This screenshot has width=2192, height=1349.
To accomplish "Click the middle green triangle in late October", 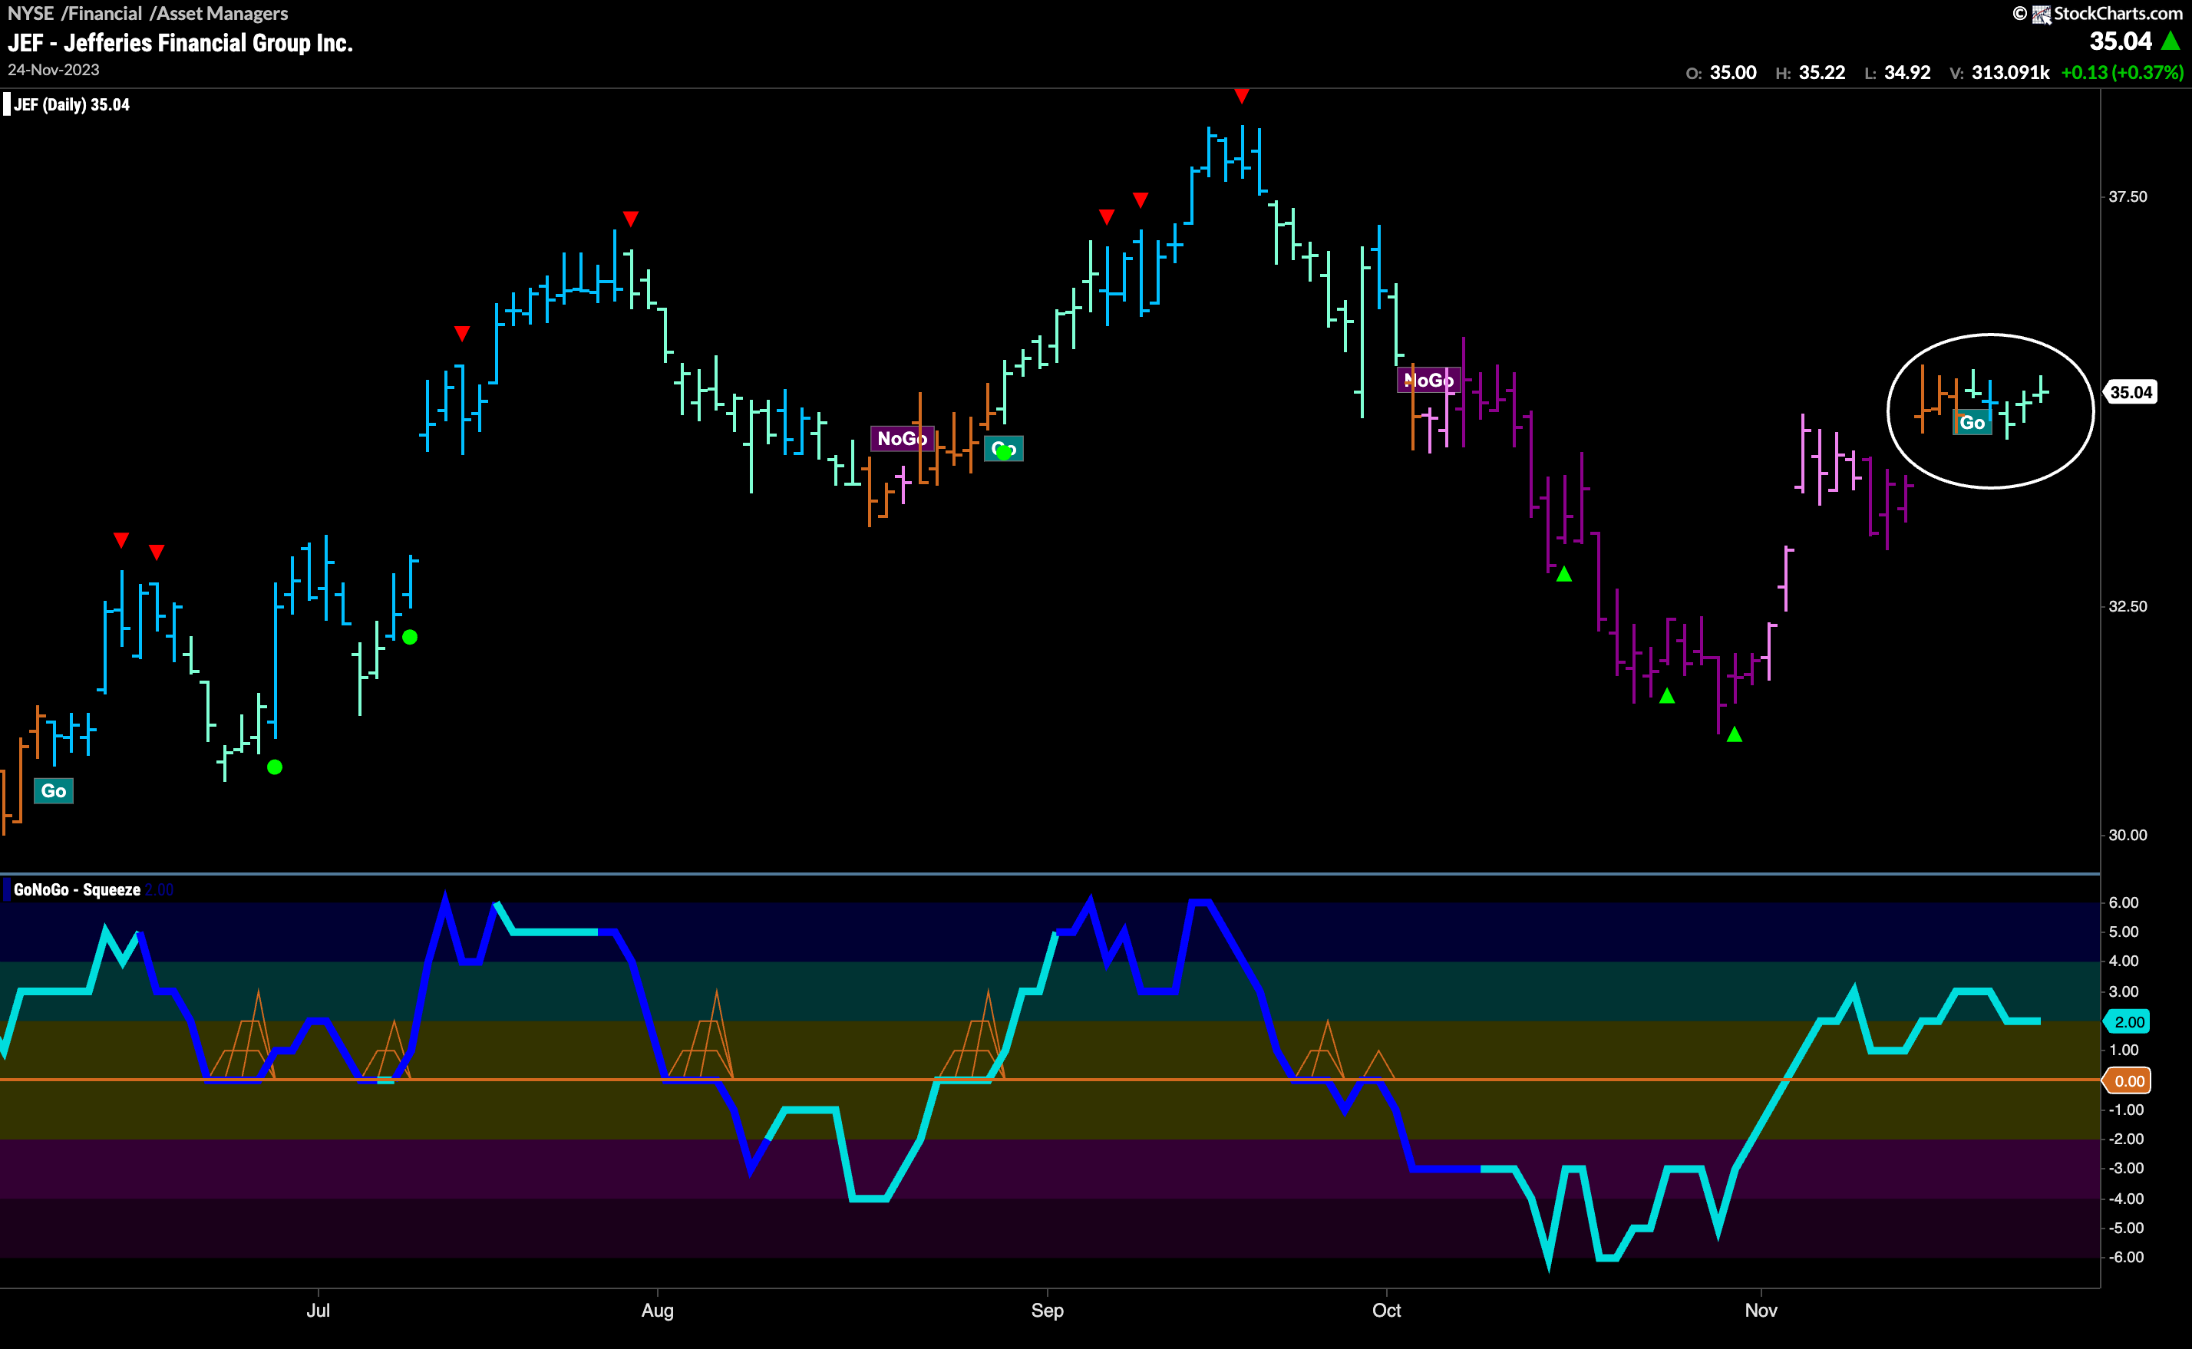I will [x=1666, y=695].
